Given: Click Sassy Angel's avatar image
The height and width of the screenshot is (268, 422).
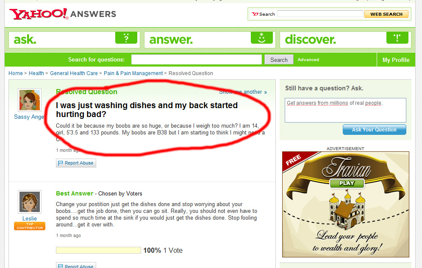Looking at the screenshot, I should (30, 100).
